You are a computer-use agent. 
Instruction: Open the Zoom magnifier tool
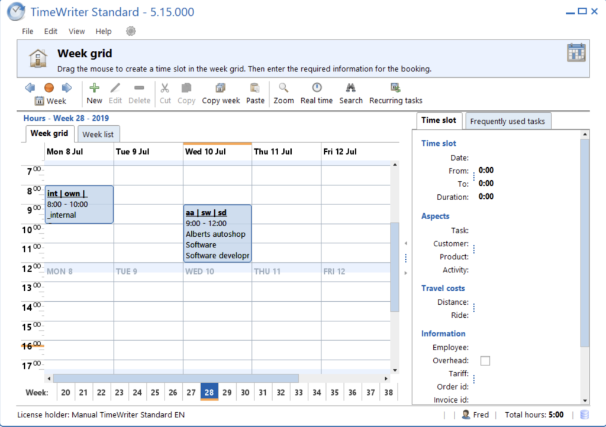(283, 88)
